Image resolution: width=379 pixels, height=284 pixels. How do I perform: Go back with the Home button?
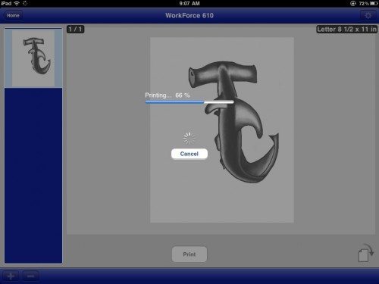point(13,15)
